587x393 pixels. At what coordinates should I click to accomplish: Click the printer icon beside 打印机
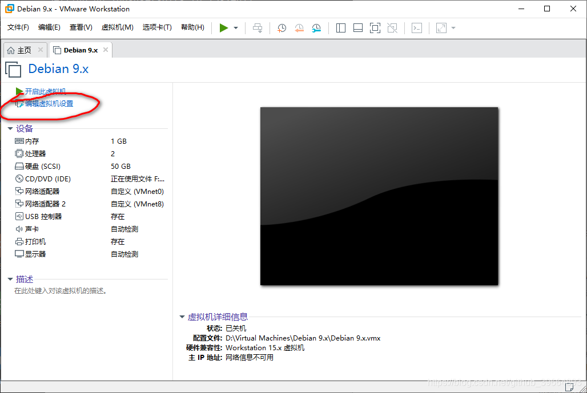point(19,241)
